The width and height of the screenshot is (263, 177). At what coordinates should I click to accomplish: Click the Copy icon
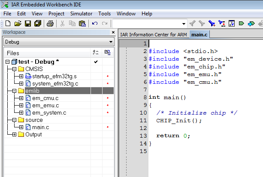72,24
